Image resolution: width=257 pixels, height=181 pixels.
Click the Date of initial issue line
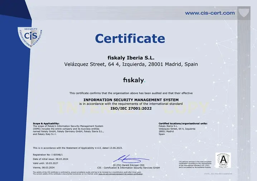(50, 159)
